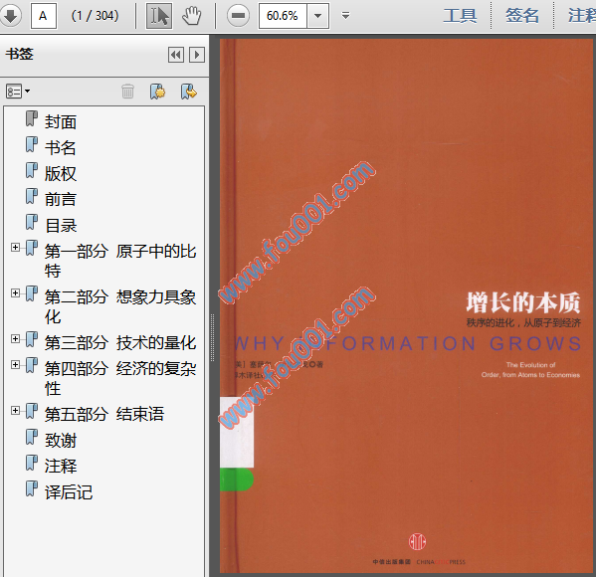This screenshot has width=596, height=577.
Task: Click the WHY INFORMATION GROWS cover text
Action: [x=407, y=343]
